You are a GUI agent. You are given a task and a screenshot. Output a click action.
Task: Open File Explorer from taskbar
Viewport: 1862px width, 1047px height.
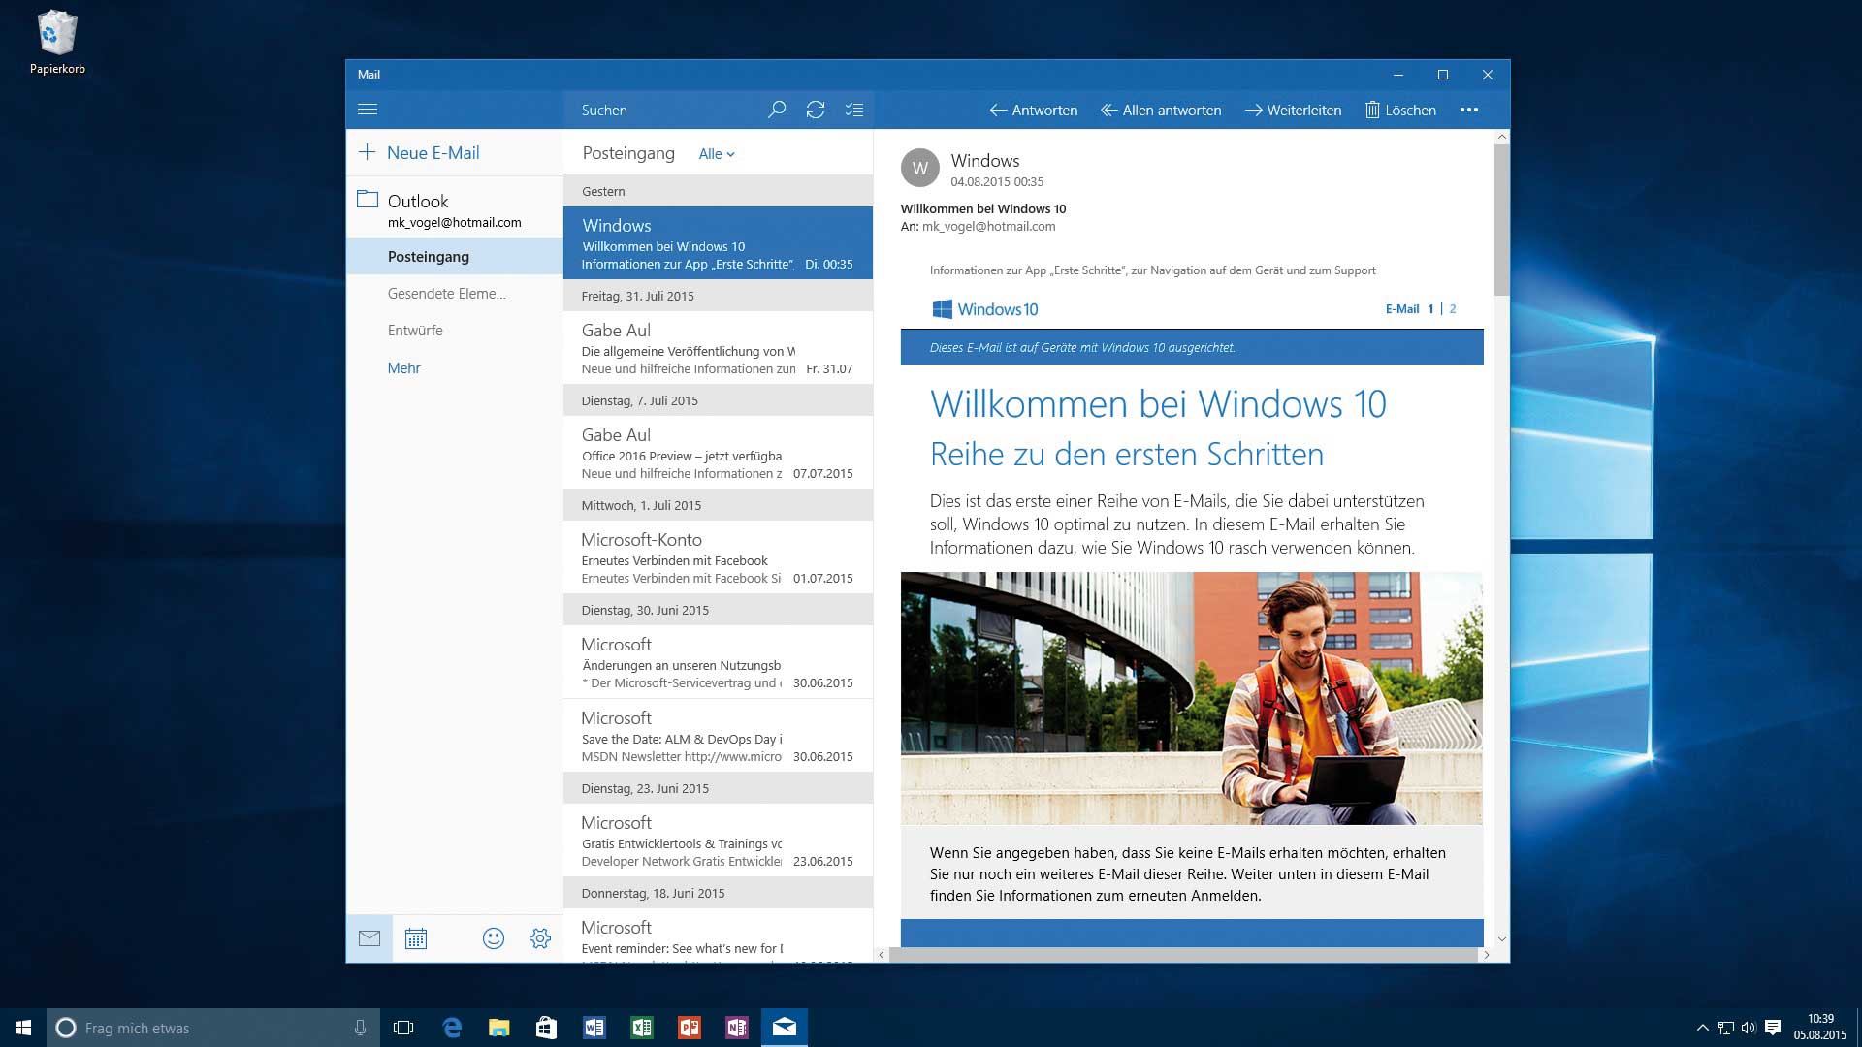coord(499,1028)
